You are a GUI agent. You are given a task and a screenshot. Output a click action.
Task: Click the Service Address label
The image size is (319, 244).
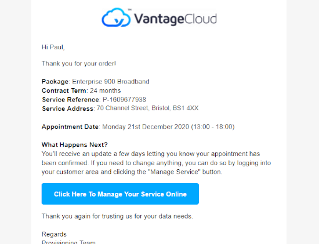coord(67,108)
